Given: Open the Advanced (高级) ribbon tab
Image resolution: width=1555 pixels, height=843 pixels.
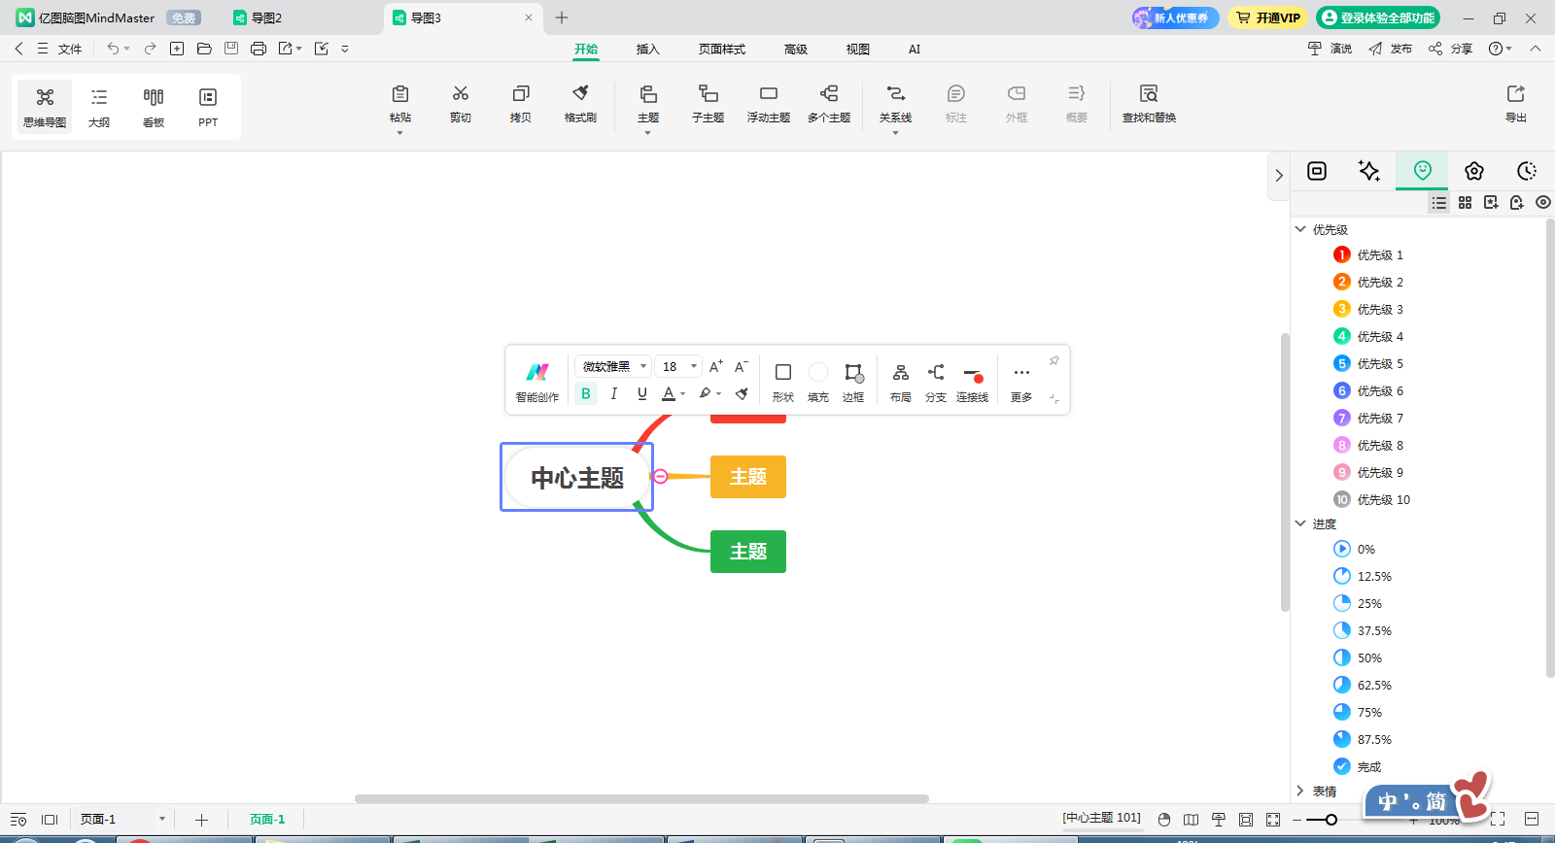Looking at the screenshot, I should [796, 49].
